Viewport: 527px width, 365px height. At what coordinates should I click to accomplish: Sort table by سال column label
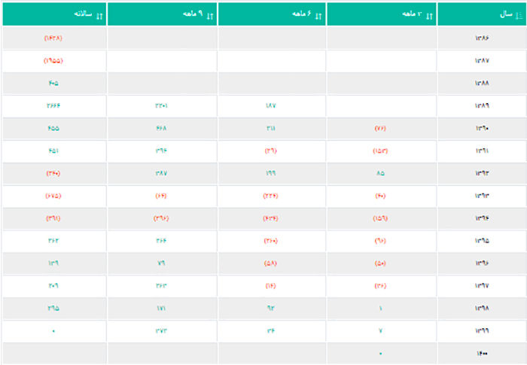pyautogui.click(x=506, y=14)
